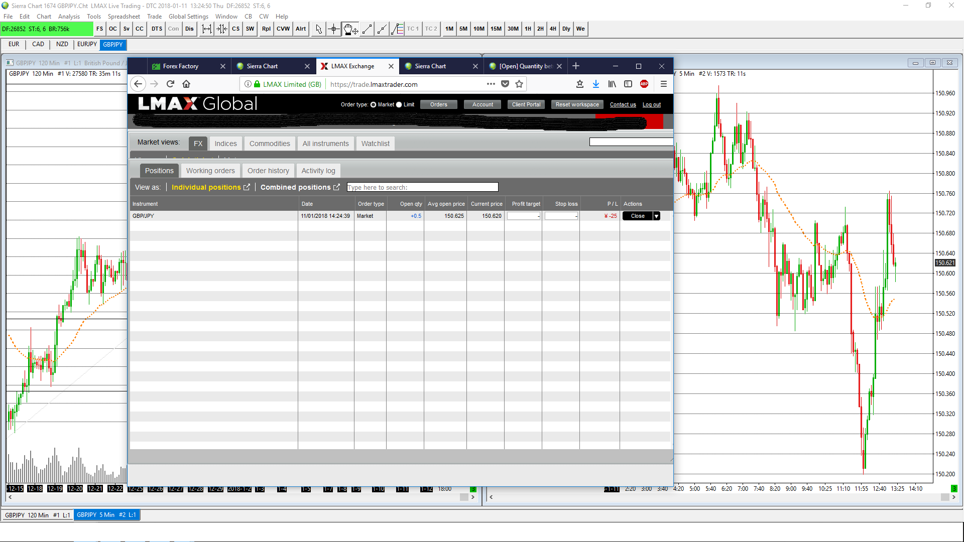Viewport: 964px width, 542px height.
Task: Bookmark this page with star icon
Action: coord(519,84)
